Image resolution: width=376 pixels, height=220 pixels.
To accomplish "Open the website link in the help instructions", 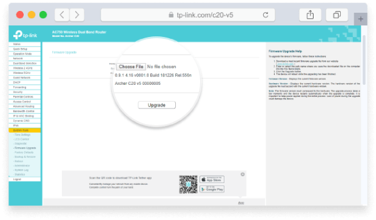I will 285,64.
